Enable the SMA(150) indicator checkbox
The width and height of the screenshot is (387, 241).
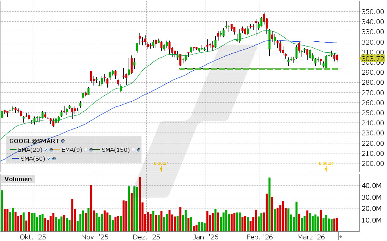[x=133, y=150]
